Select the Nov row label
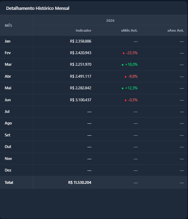The image size is (188, 219). (8, 159)
